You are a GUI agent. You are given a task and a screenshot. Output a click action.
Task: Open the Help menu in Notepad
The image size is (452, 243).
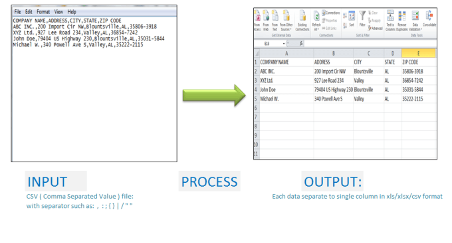click(x=72, y=12)
